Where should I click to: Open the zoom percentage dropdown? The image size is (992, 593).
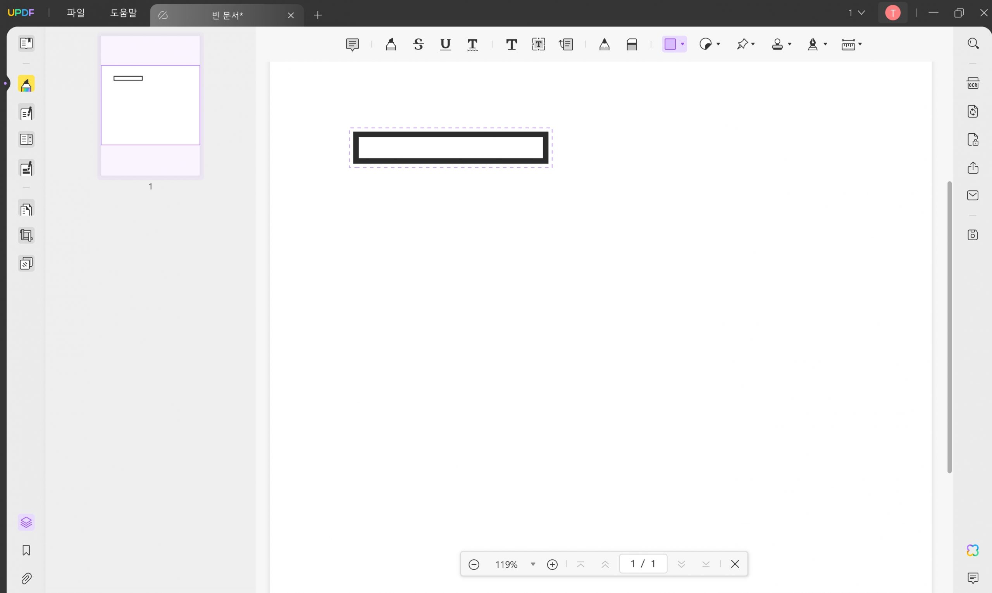(532, 564)
